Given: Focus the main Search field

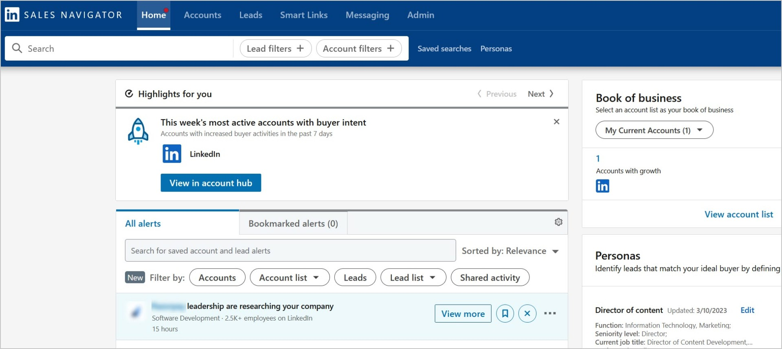Looking at the screenshot, I should click(x=119, y=48).
